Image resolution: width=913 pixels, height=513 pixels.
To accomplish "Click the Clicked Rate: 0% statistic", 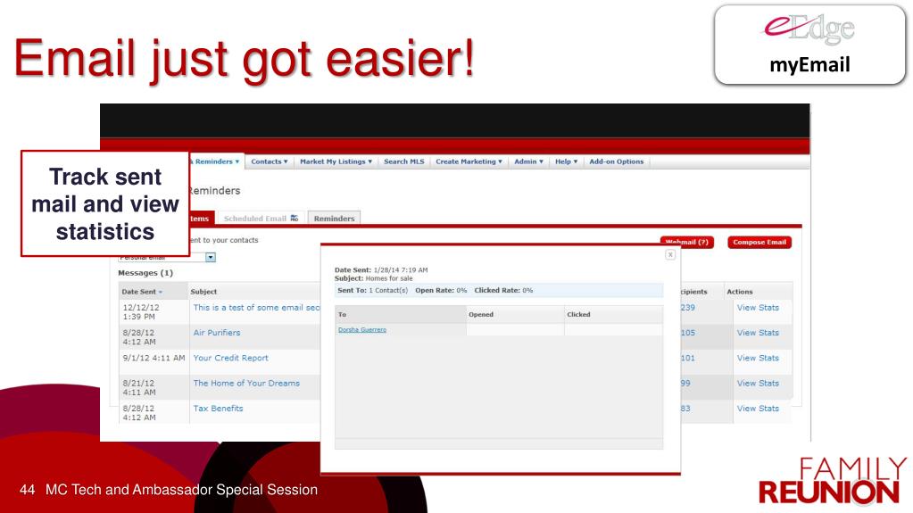I will tap(503, 290).
